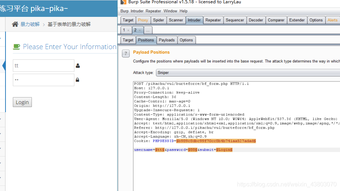Open the Window menu

pos(170,11)
